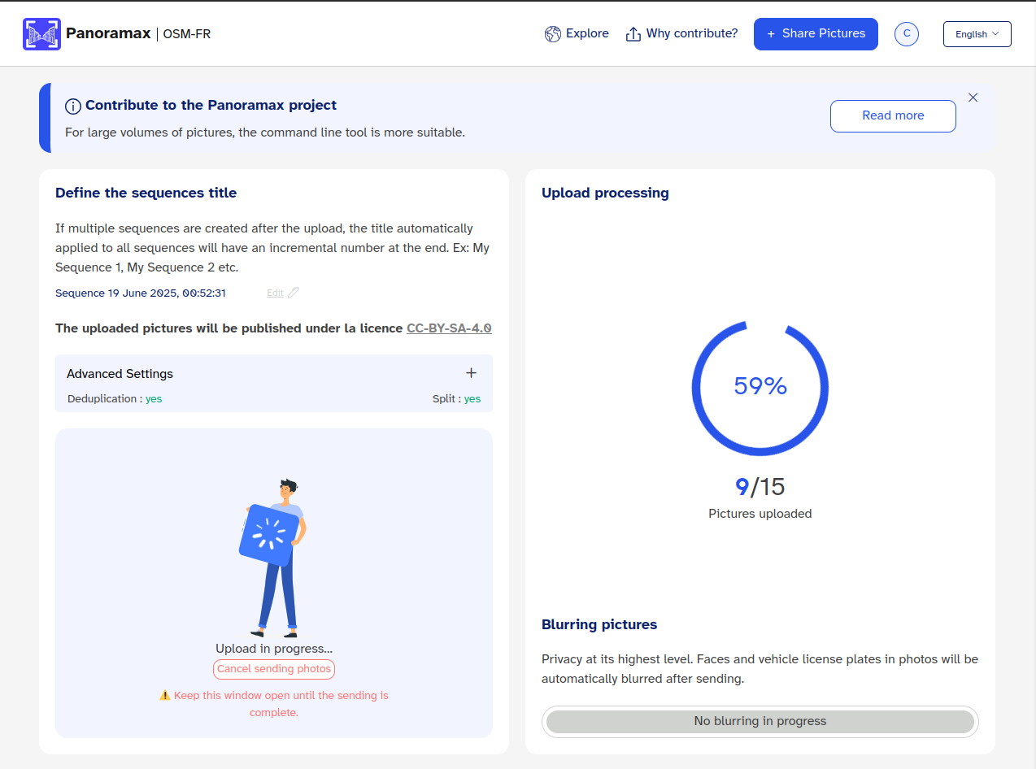
Task: Open the user account avatar C
Action: 906,34
